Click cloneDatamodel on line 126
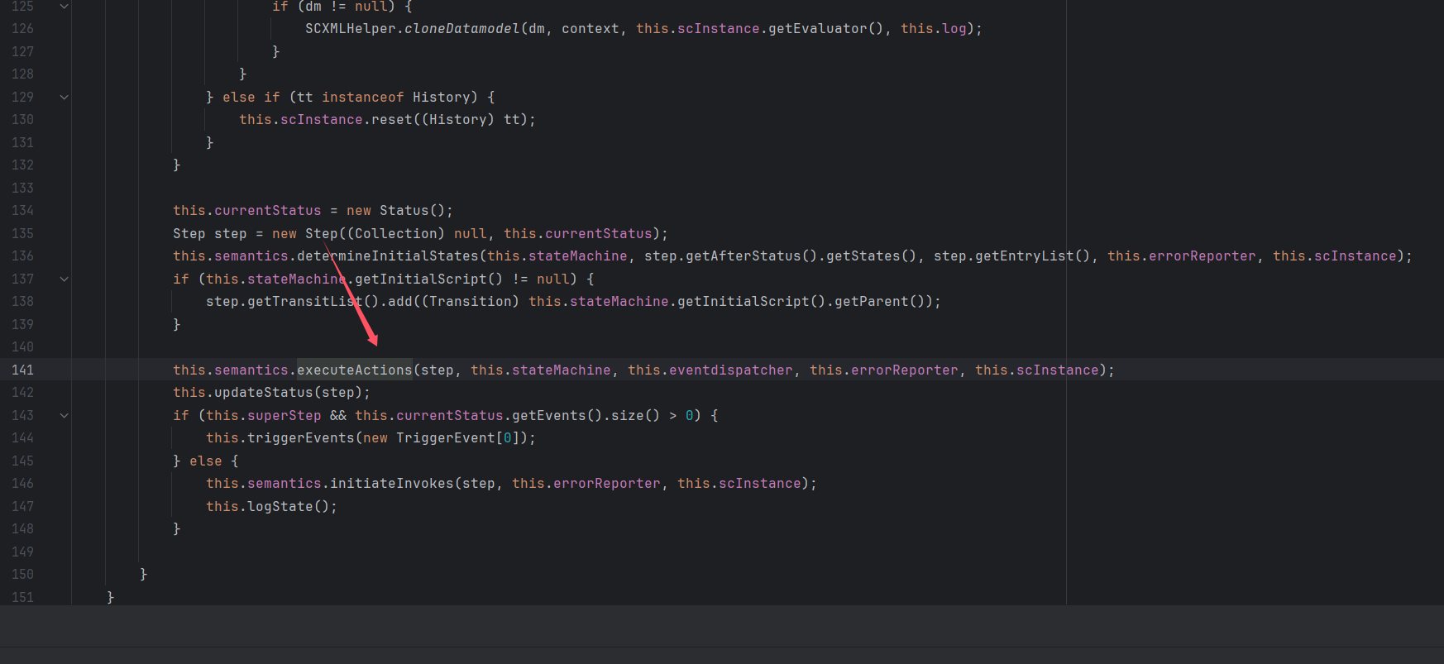The width and height of the screenshot is (1444, 664). 462,28
